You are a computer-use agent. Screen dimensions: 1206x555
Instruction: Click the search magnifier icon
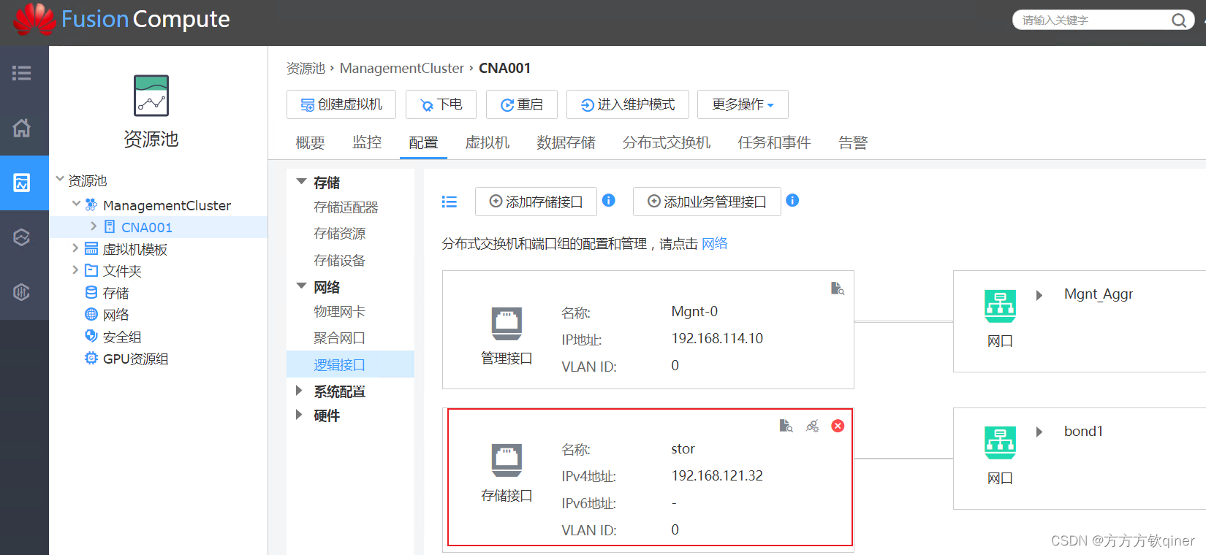[x=1178, y=20]
